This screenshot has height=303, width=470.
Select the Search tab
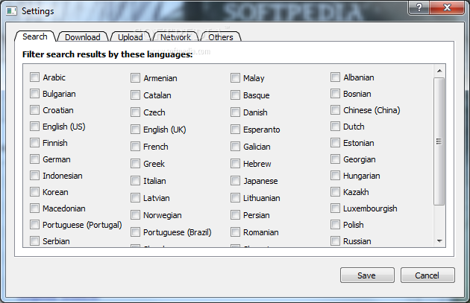[35, 36]
